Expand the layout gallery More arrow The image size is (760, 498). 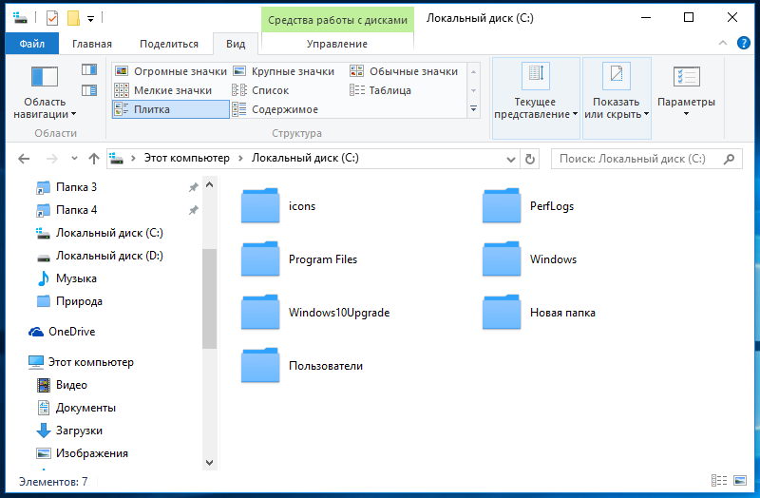[473, 109]
